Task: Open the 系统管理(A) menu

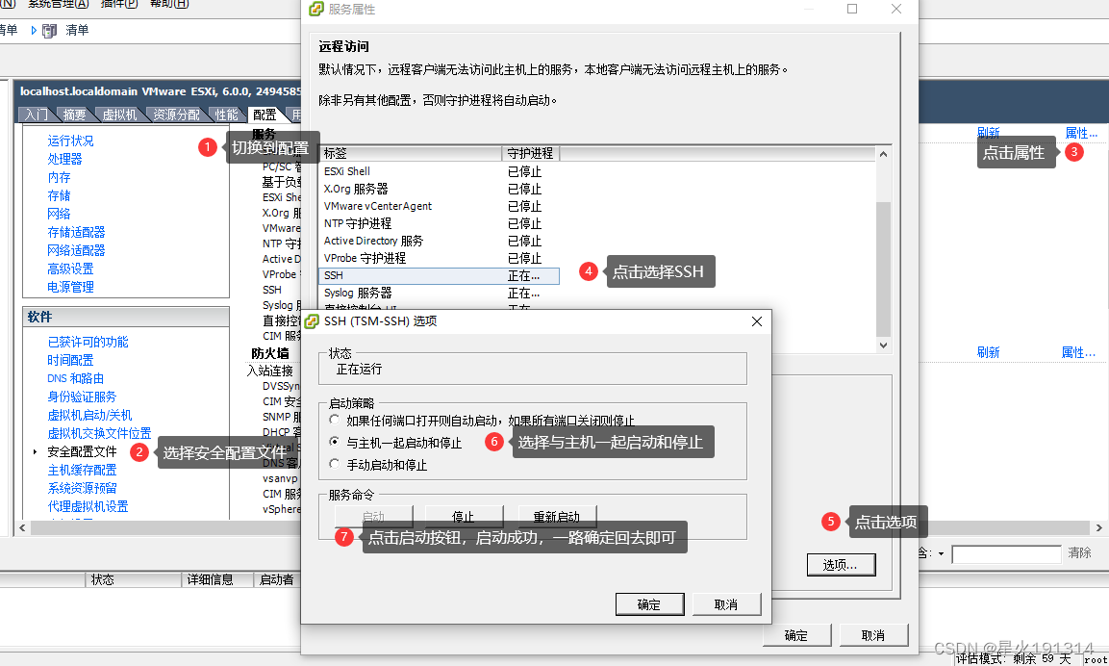Action: click(x=58, y=4)
